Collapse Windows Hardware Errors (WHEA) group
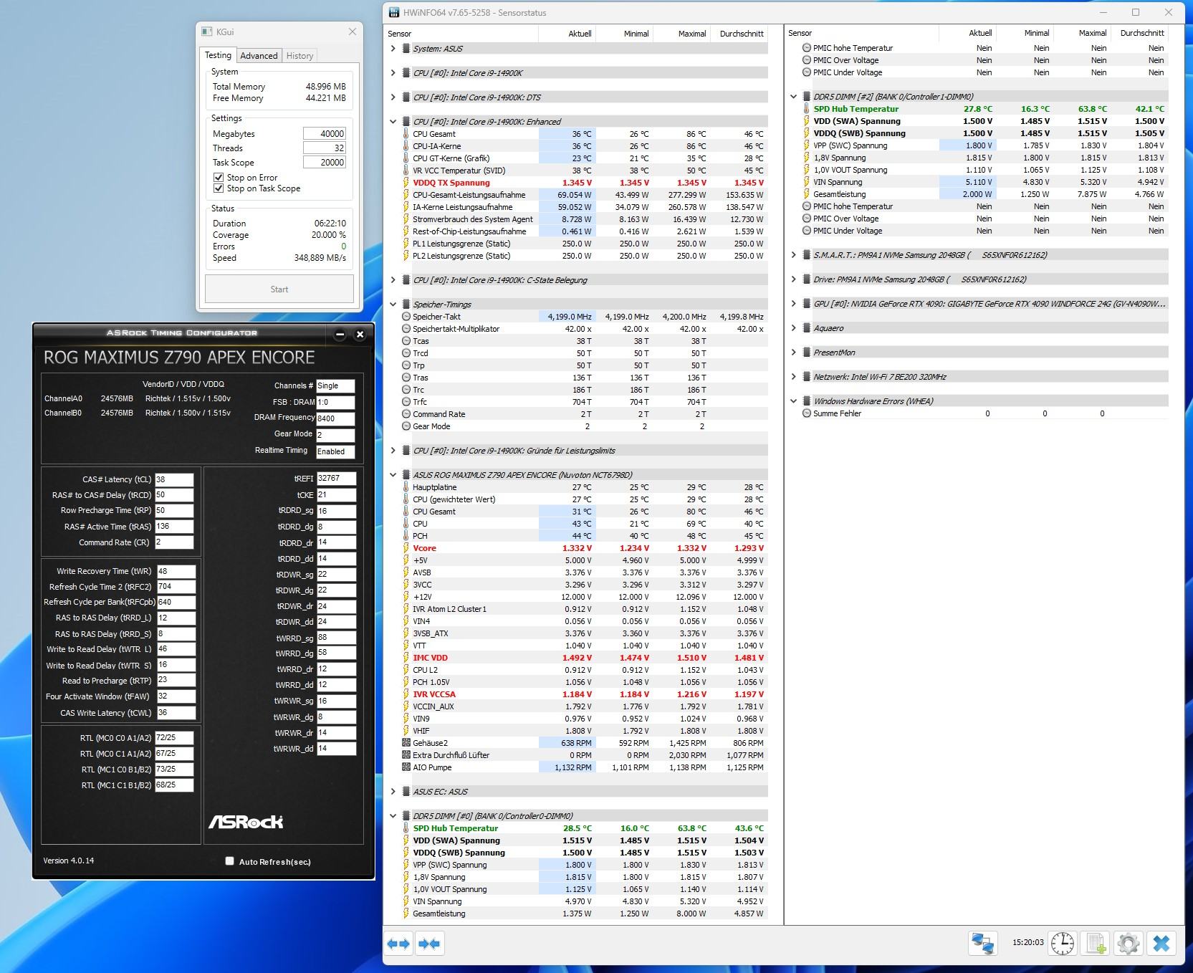Viewport: 1193px width, 973px height. [793, 401]
